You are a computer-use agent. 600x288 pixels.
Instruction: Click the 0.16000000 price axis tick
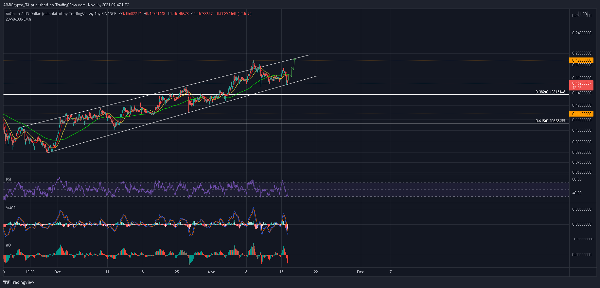pyautogui.click(x=582, y=78)
